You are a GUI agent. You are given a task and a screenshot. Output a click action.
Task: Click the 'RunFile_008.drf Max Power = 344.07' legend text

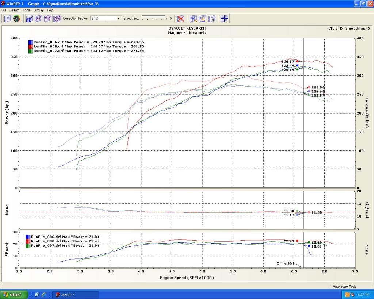(68, 46)
